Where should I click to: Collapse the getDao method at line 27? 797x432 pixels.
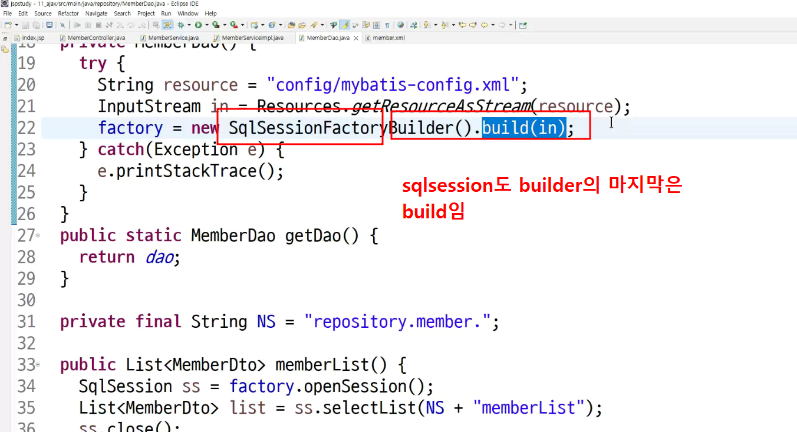point(38,235)
